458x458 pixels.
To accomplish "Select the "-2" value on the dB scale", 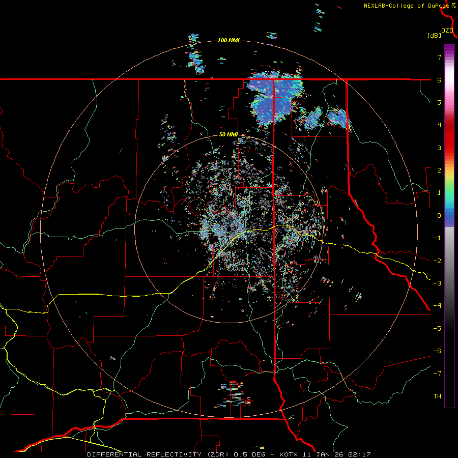I will coord(437,261).
